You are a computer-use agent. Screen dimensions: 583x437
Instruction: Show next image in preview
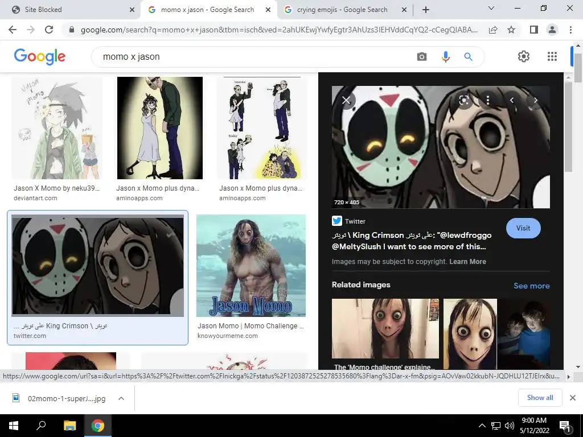point(535,100)
